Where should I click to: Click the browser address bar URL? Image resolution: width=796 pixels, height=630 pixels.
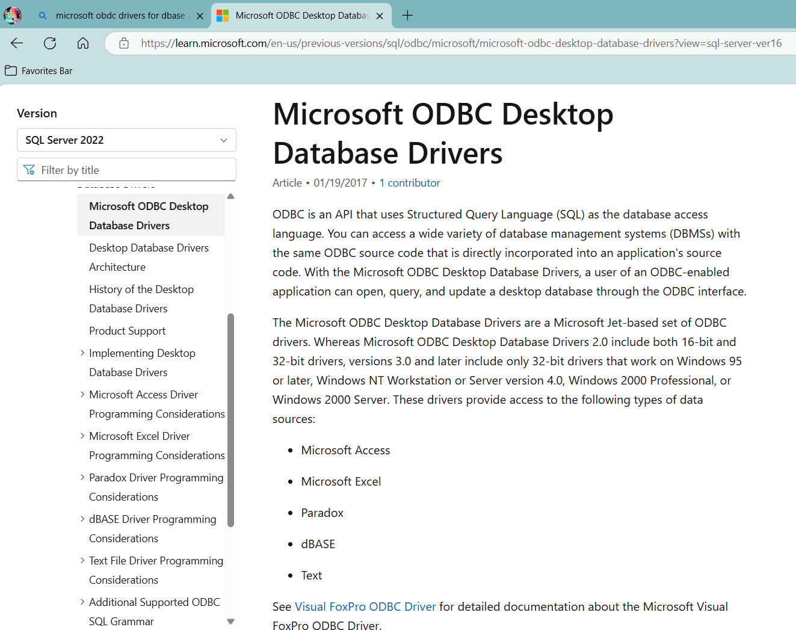tap(461, 43)
